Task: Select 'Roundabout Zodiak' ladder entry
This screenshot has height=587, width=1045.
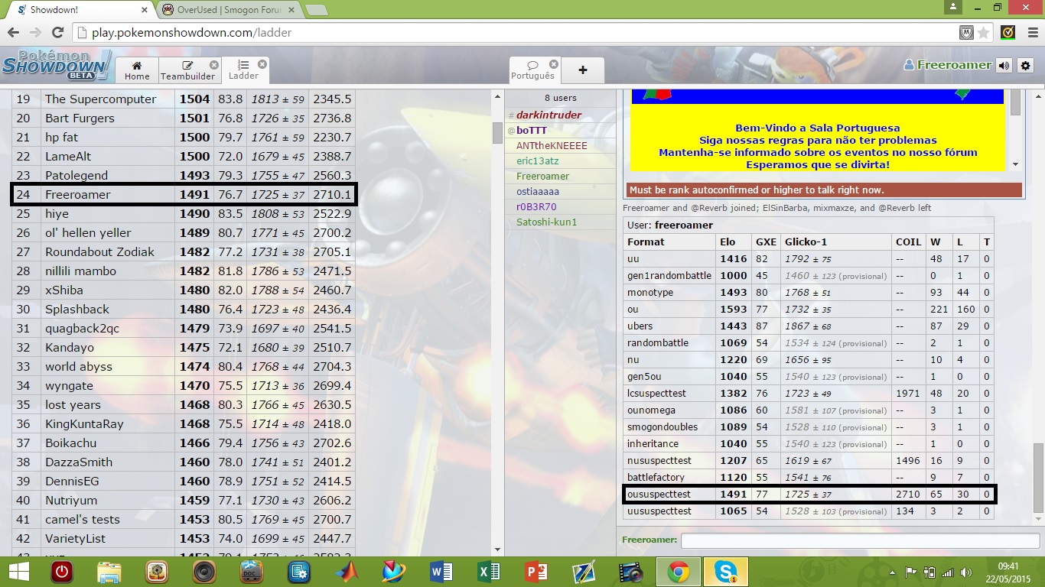Action: pos(183,252)
